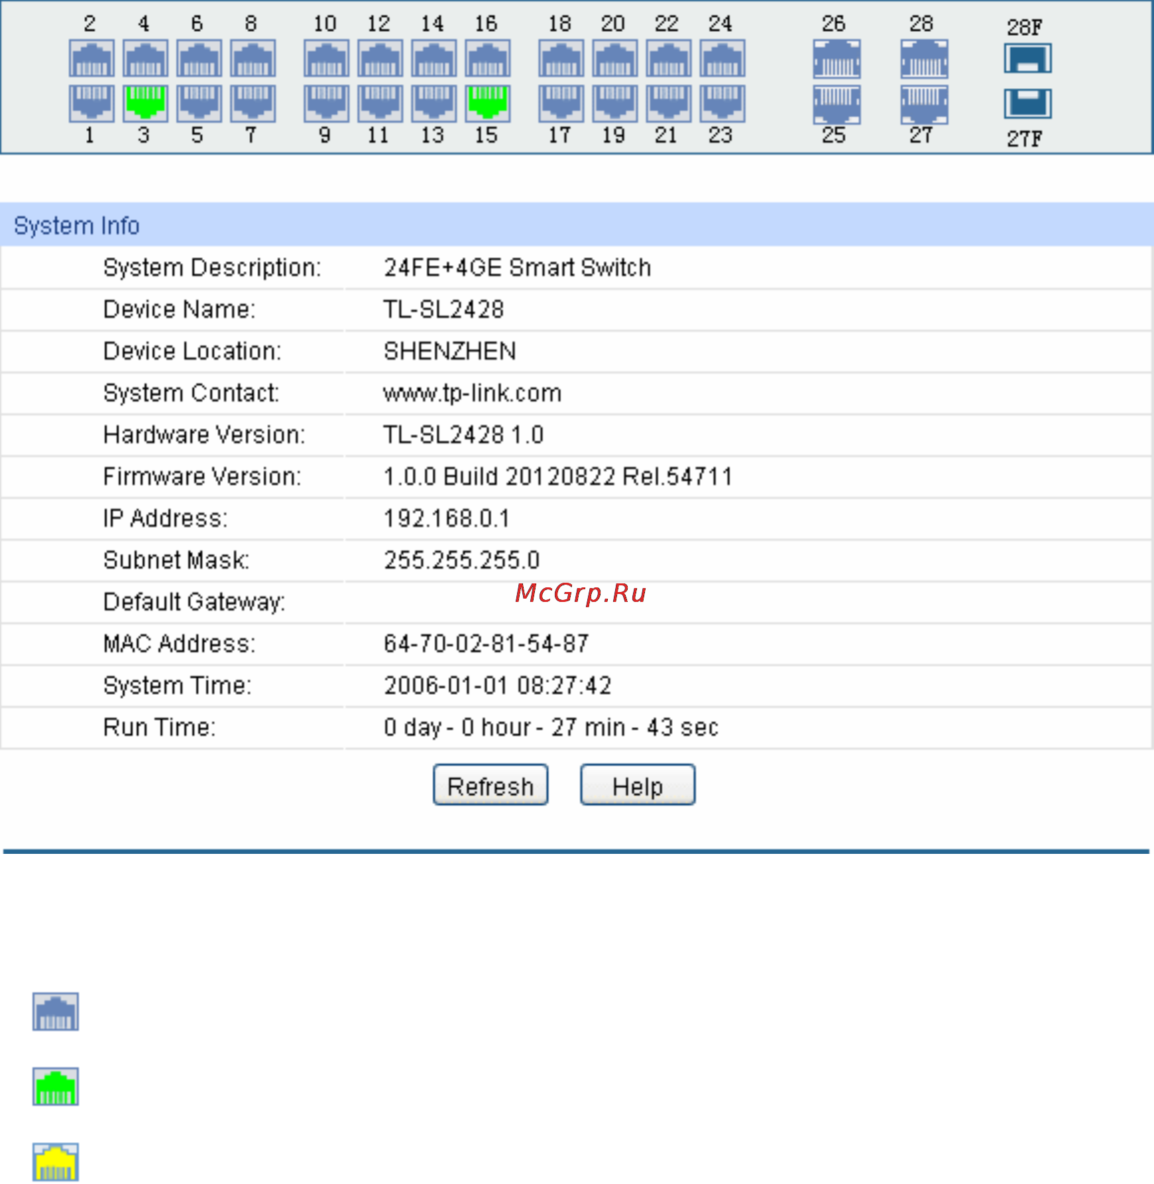Click port 13 icon
This screenshot has width=1154, height=1184.
433,103
